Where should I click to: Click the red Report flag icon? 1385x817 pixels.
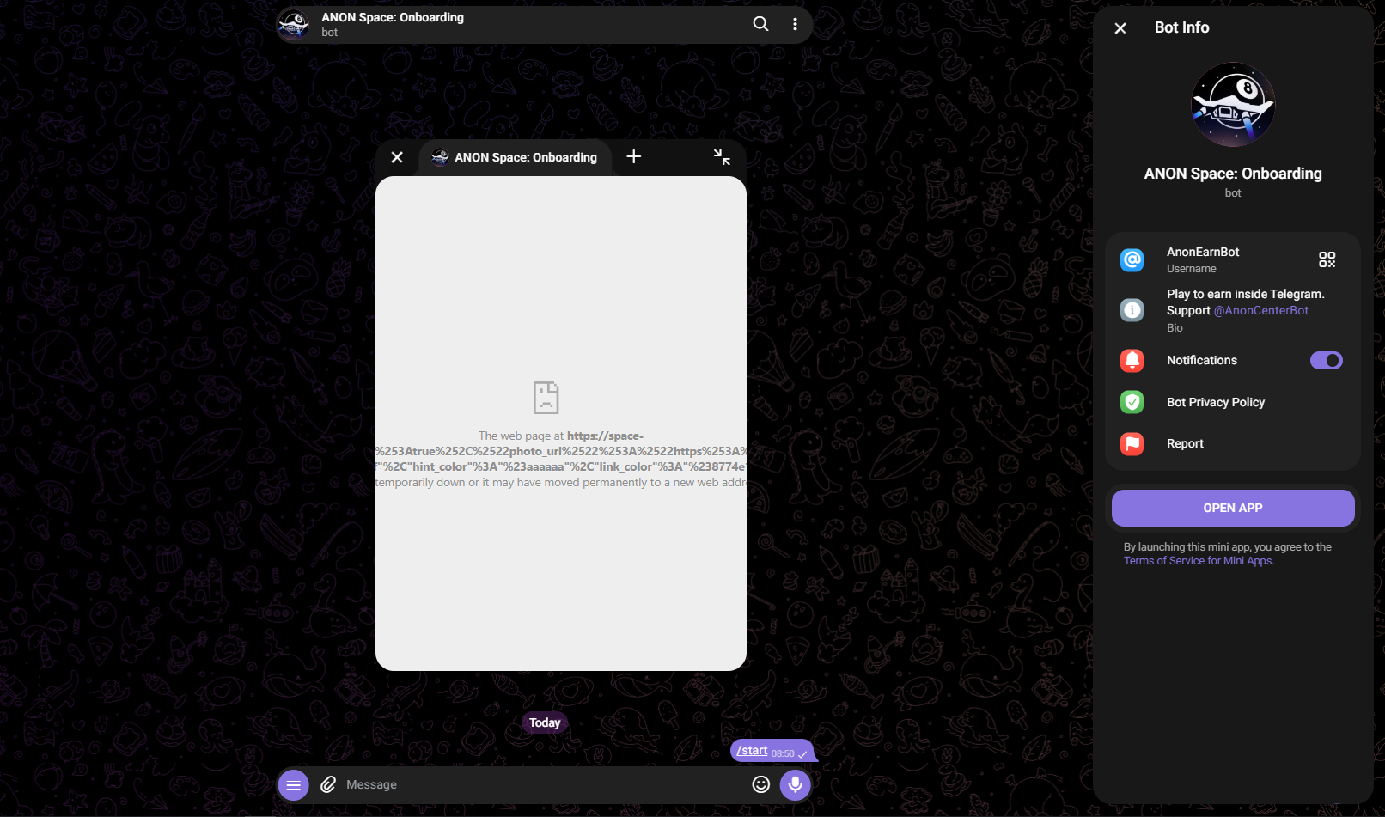(x=1132, y=443)
